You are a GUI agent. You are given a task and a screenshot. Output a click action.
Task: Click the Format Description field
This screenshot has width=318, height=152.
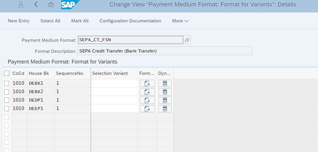click(165, 51)
